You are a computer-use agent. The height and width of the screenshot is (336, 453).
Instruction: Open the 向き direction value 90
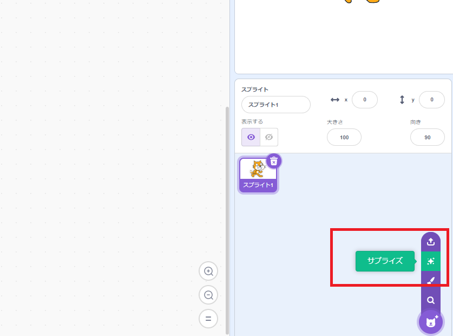click(x=427, y=137)
